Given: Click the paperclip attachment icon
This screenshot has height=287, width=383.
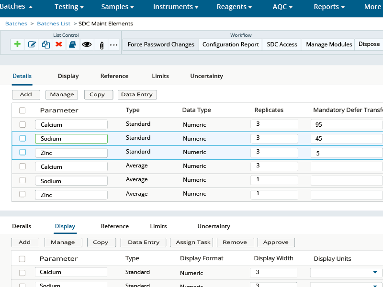Looking at the screenshot, I should pyautogui.click(x=101, y=44).
